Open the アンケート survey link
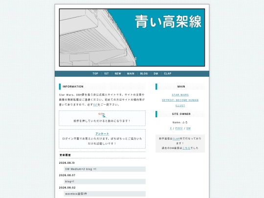Screen dimensions: 264x198 click(102, 133)
